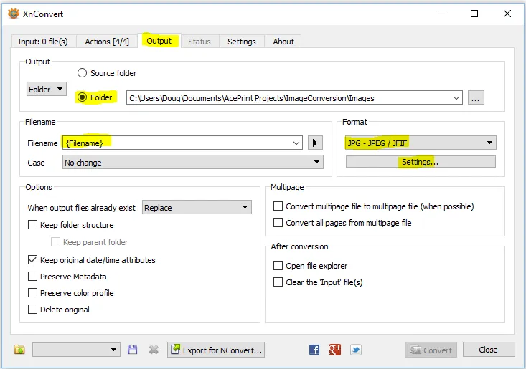Maximize the XnConvert window
The width and height of the screenshot is (526, 369).
coord(474,14)
